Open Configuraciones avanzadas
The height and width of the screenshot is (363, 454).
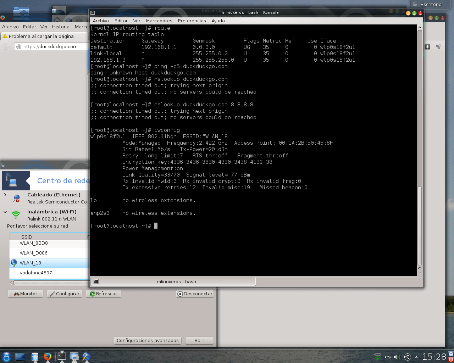(x=148, y=340)
